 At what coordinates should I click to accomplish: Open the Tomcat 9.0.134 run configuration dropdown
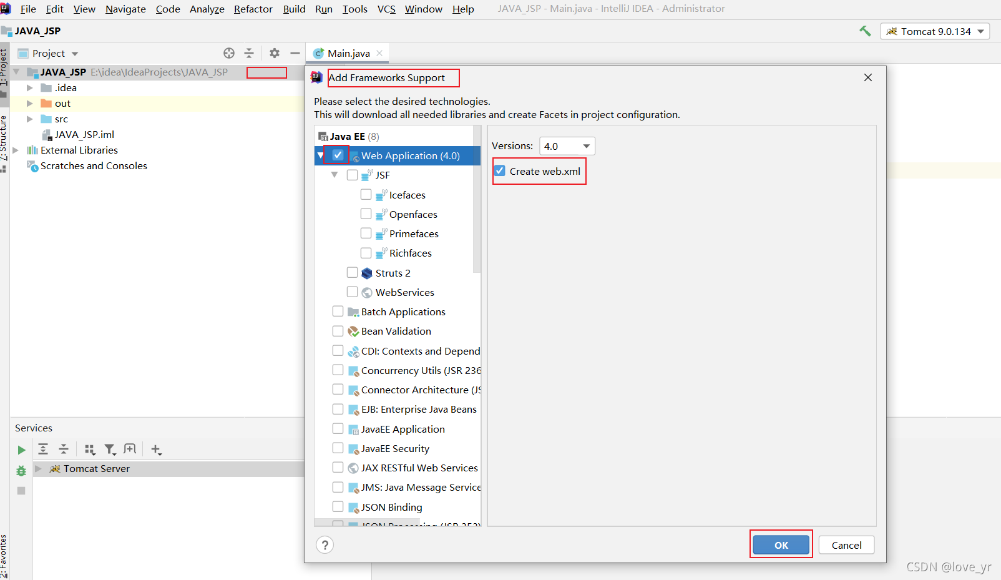[980, 31]
